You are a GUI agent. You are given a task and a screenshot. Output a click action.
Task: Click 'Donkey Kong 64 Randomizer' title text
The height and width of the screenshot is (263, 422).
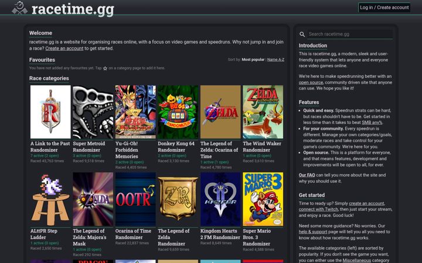tap(176, 147)
